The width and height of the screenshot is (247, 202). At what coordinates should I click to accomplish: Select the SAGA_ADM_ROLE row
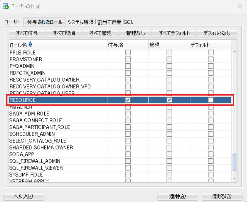click(x=120, y=114)
